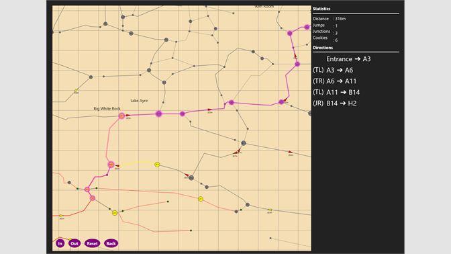Screen dimensions: 451x254
Task: Select the '(JR) B14 → H2' direction
Action: point(335,103)
